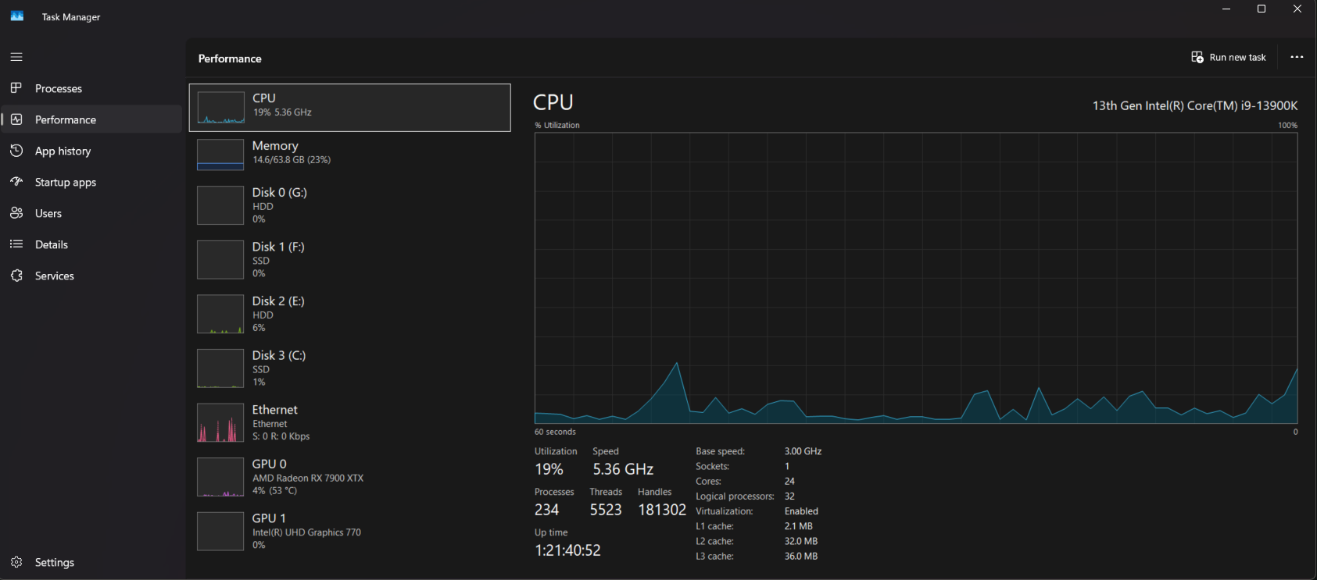
Task: Select the Memory performance item
Action: coord(349,154)
